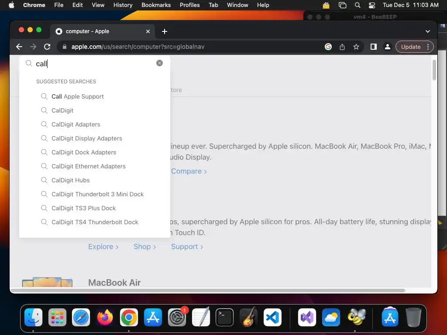This screenshot has height=335, width=447.
Task: Open GarageBand from the Dock
Action: point(248,317)
